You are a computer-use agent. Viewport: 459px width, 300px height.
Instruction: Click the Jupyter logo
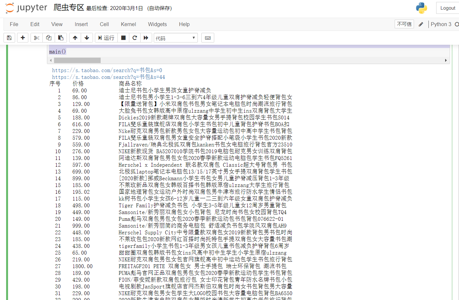tap(26, 8)
